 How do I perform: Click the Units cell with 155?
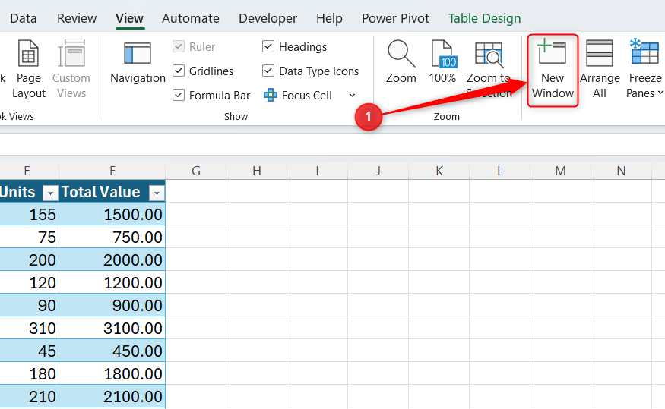point(30,214)
